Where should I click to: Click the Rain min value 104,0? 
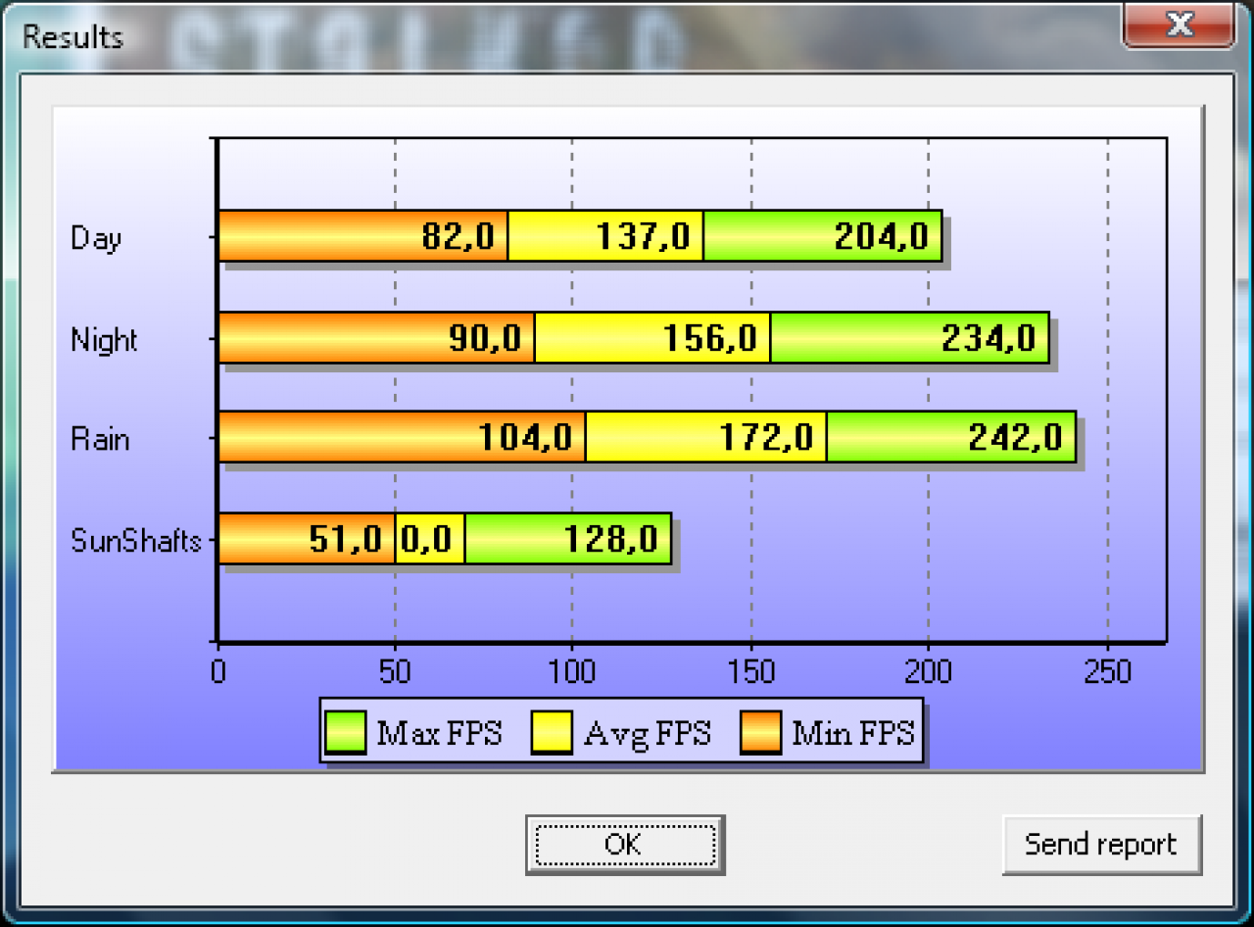[525, 437]
